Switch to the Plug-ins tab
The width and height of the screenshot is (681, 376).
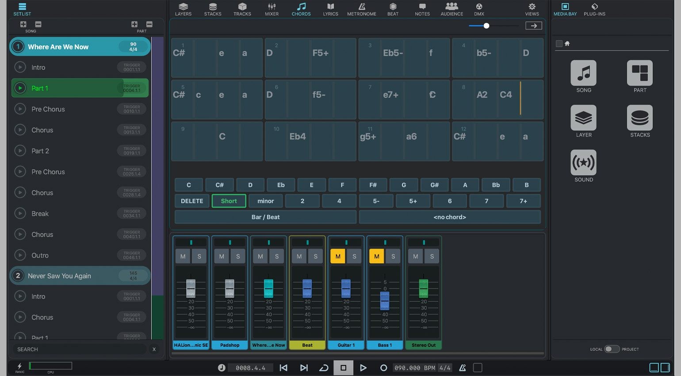594,9
